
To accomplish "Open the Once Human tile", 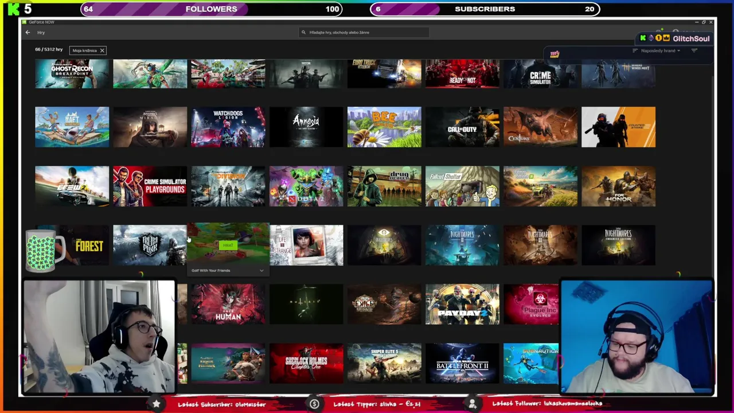I will [228, 305].
